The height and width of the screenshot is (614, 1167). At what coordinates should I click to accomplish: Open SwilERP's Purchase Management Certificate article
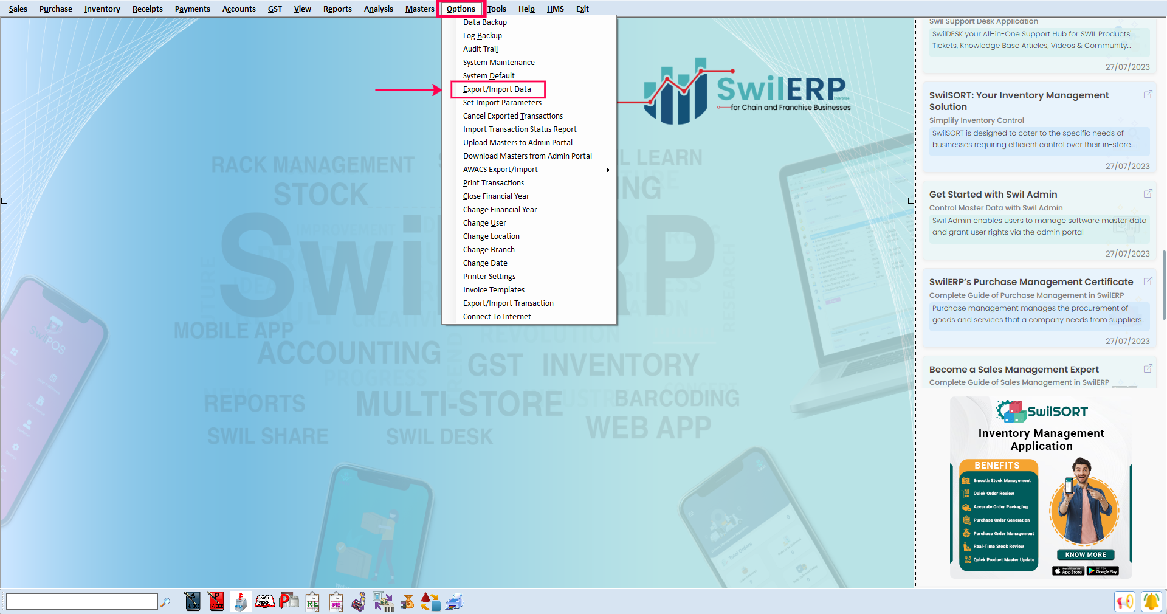tap(1031, 282)
